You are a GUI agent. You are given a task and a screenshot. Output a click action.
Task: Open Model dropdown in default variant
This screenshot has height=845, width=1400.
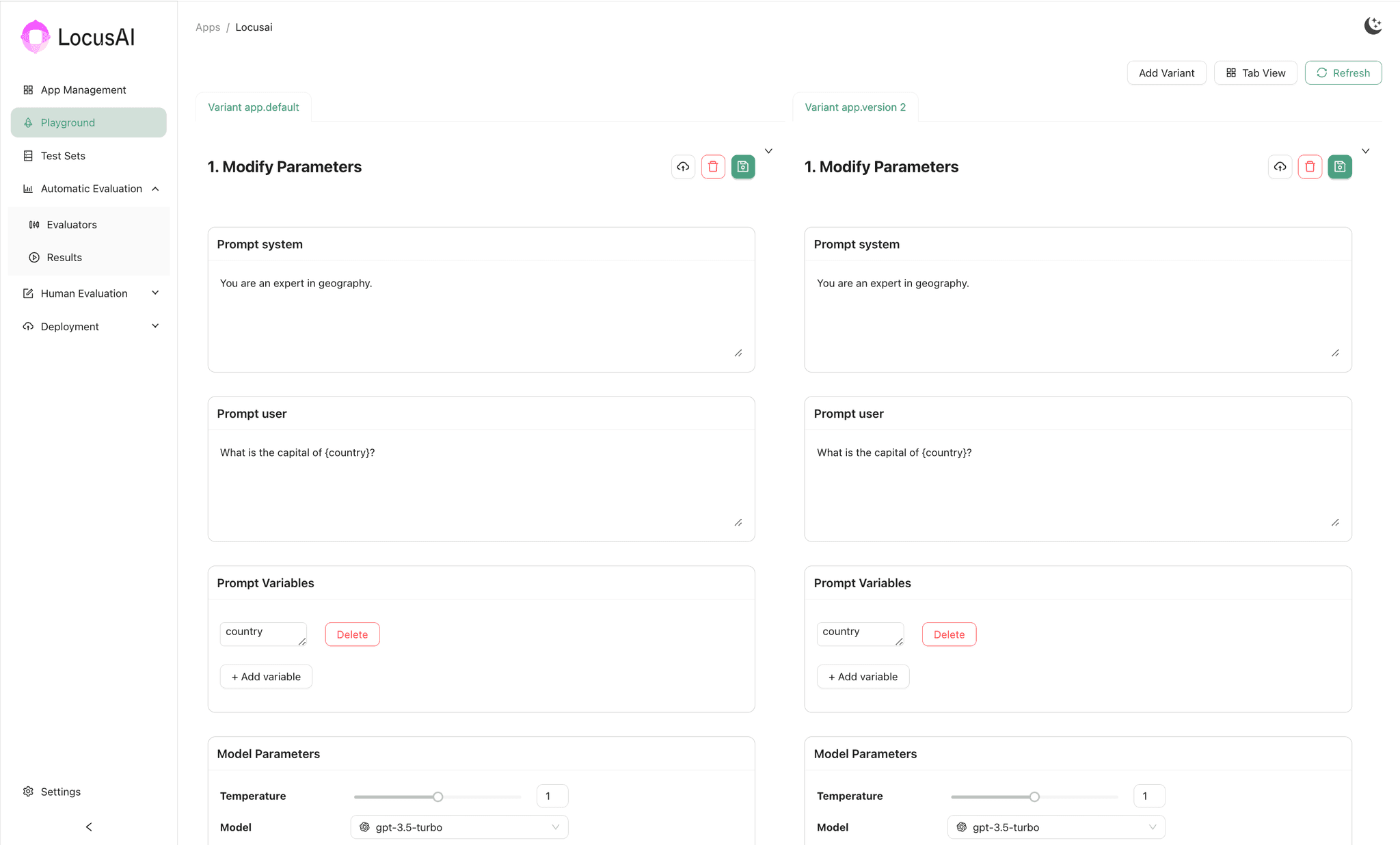point(459,827)
